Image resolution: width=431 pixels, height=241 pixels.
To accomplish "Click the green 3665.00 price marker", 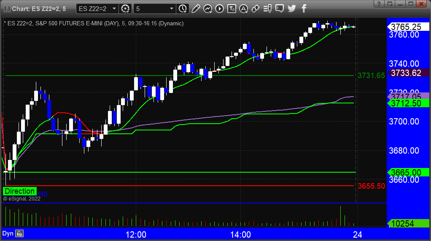I will coord(408,173).
